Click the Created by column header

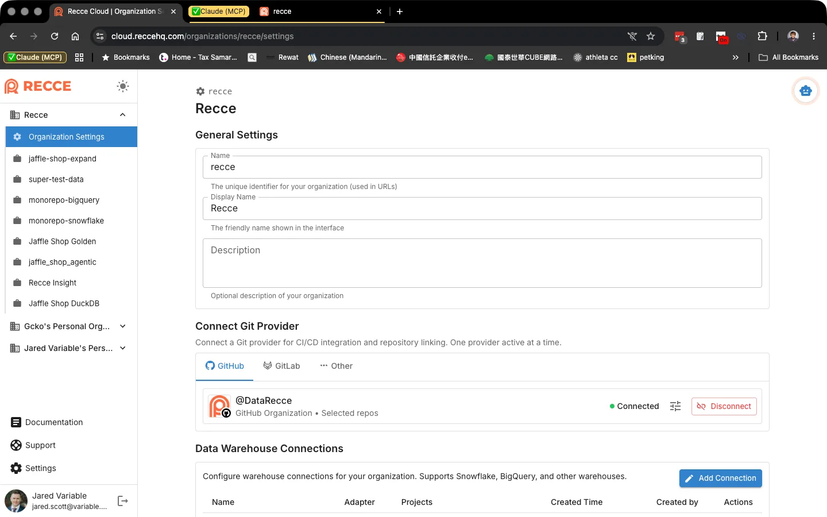(x=677, y=502)
